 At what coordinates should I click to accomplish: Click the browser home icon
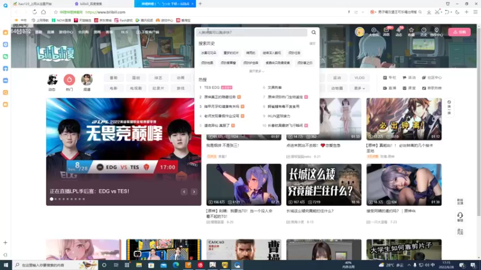(x=43, y=12)
